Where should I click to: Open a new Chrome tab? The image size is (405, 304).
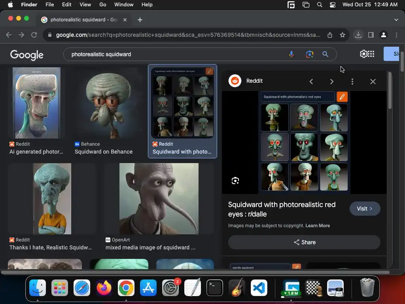click(140, 20)
